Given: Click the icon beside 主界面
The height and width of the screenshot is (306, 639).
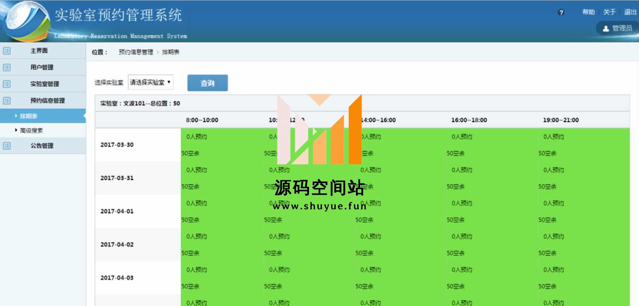Looking at the screenshot, I should 7,51.
